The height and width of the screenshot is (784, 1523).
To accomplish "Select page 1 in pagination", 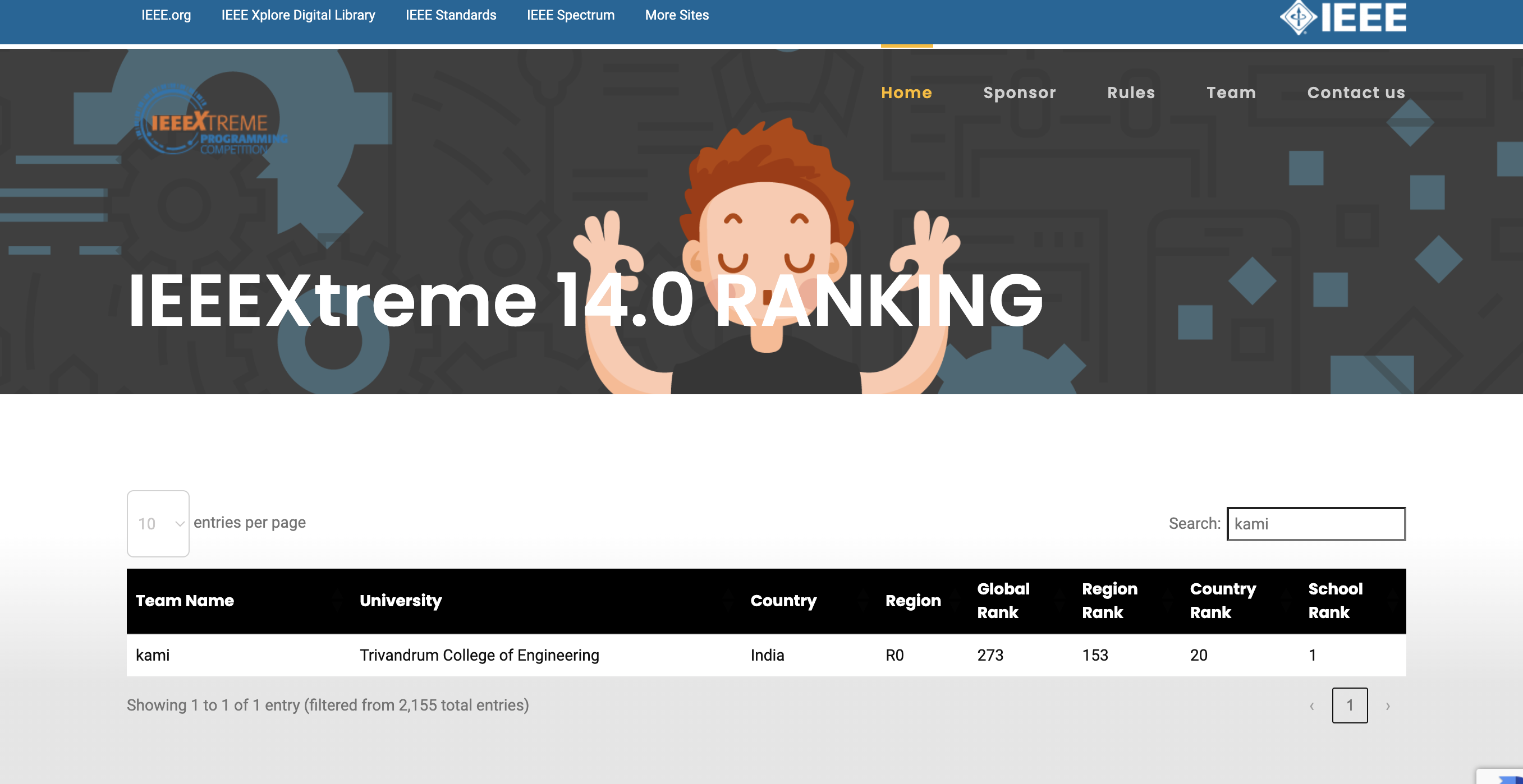I will [1350, 705].
